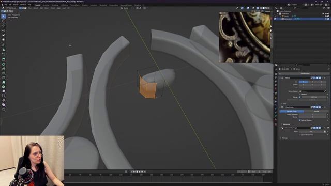The height and width of the screenshot is (186, 331).
Task: Select the Bevel tool
Action: (x=4, y=69)
